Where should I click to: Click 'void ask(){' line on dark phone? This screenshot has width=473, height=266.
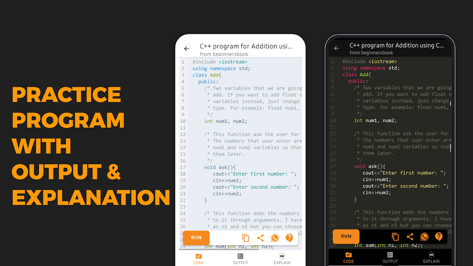tap(370, 166)
